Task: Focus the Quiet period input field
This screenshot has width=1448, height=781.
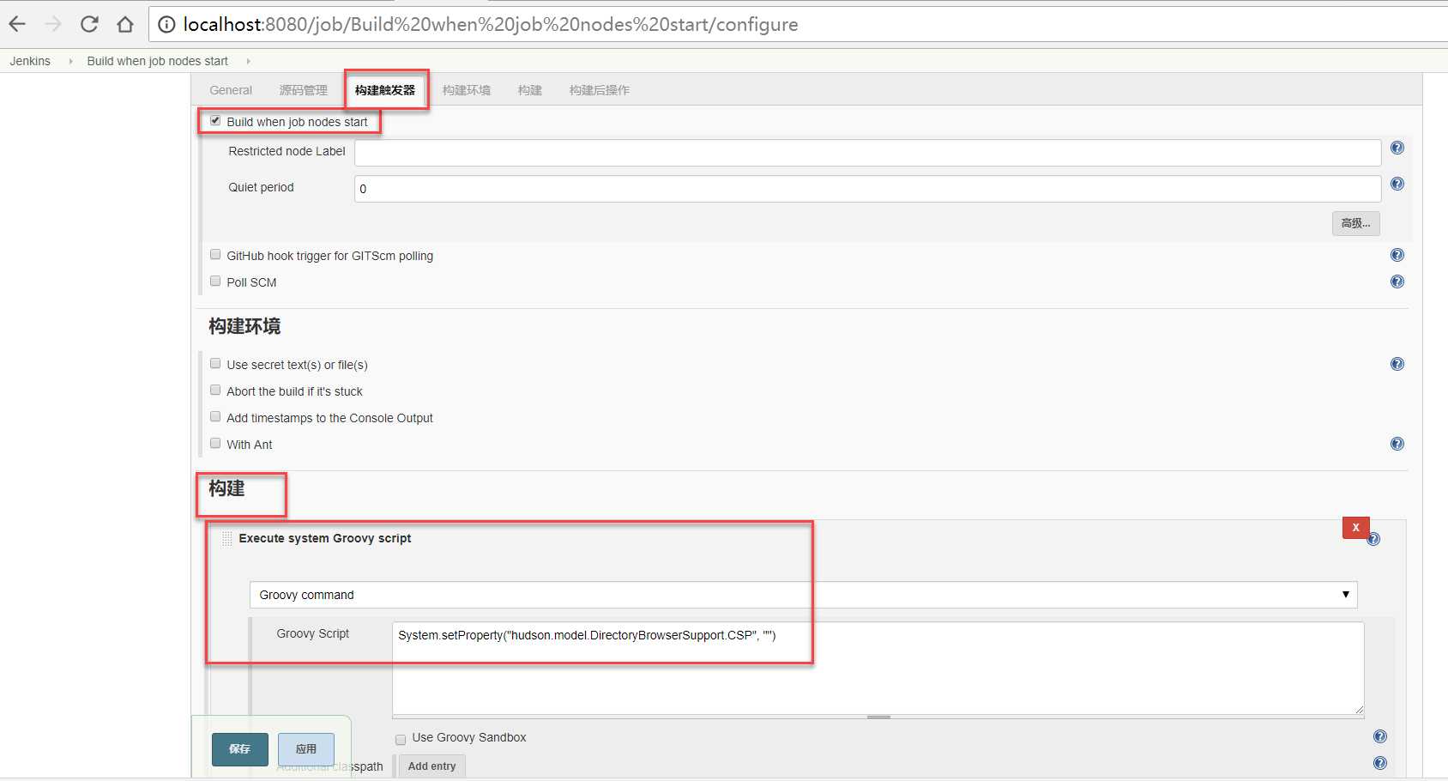Action: [x=868, y=189]
